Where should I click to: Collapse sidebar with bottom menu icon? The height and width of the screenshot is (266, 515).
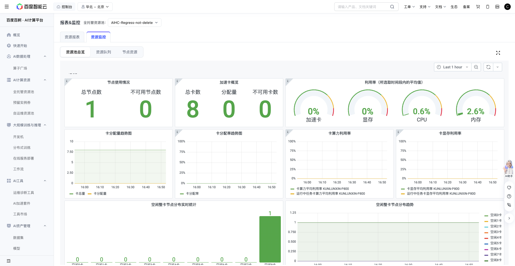pyautogui.click(x=9, y=261)
